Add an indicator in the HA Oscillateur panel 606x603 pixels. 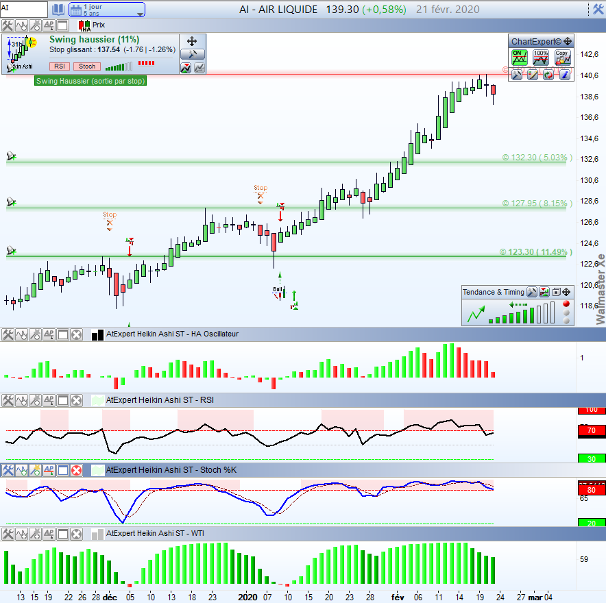22,334
